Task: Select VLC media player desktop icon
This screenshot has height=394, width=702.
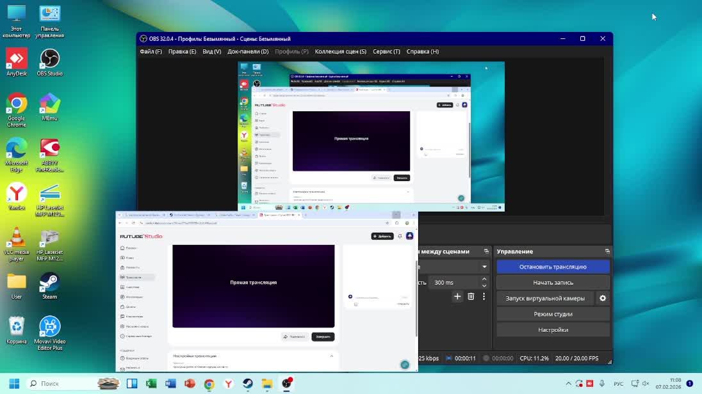Action: click(x=17, y=244)
